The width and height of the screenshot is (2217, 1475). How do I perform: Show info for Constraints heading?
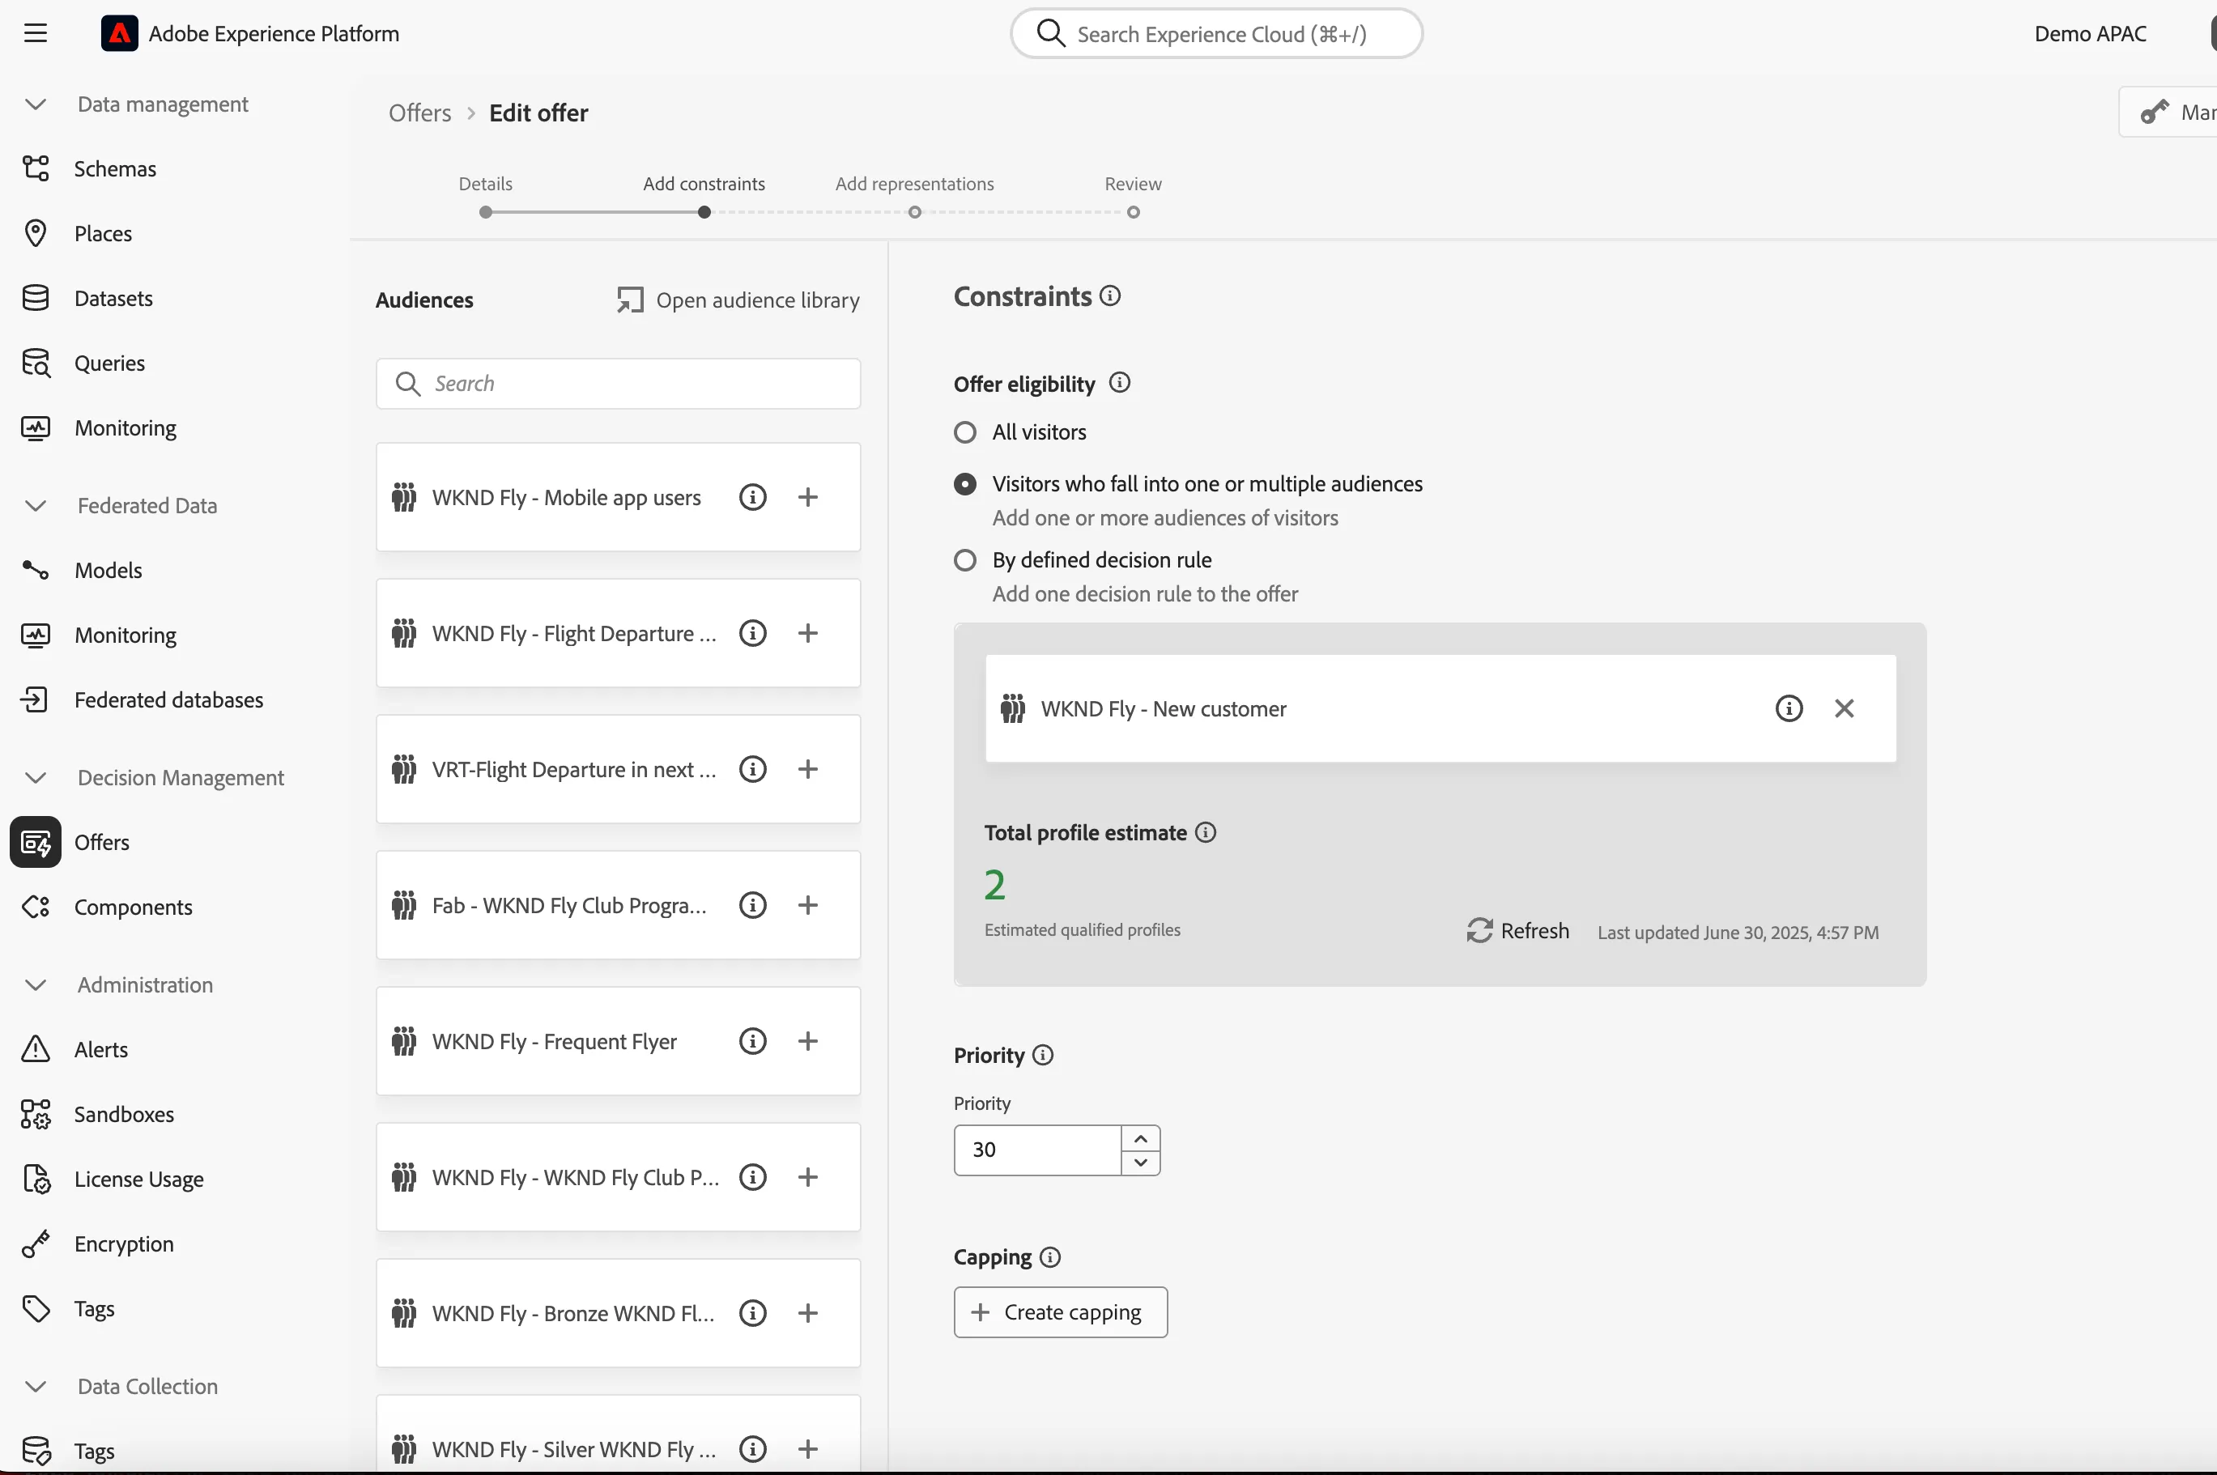[1110, 296]
